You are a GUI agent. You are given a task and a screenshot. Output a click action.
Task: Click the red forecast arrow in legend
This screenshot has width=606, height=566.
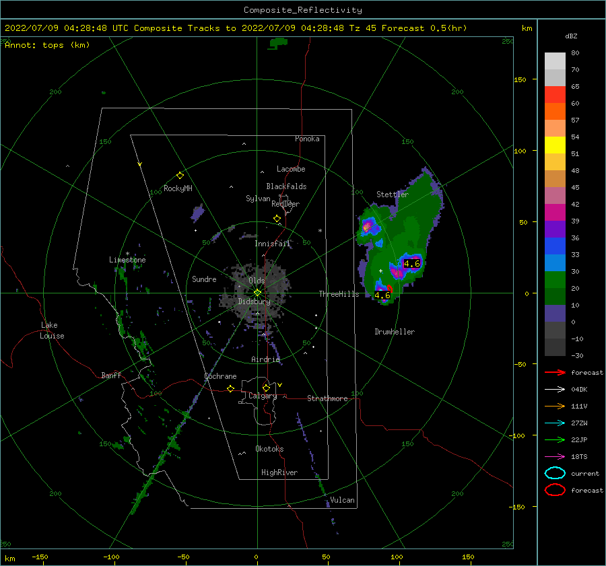pyautogui.click(x=555, y=372)
